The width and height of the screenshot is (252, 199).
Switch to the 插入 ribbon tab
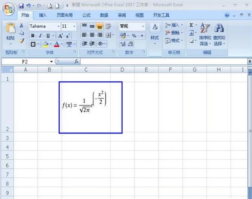click(x=43, y=15)
